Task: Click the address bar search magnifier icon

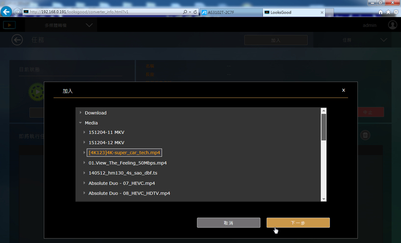Action: 185,12
